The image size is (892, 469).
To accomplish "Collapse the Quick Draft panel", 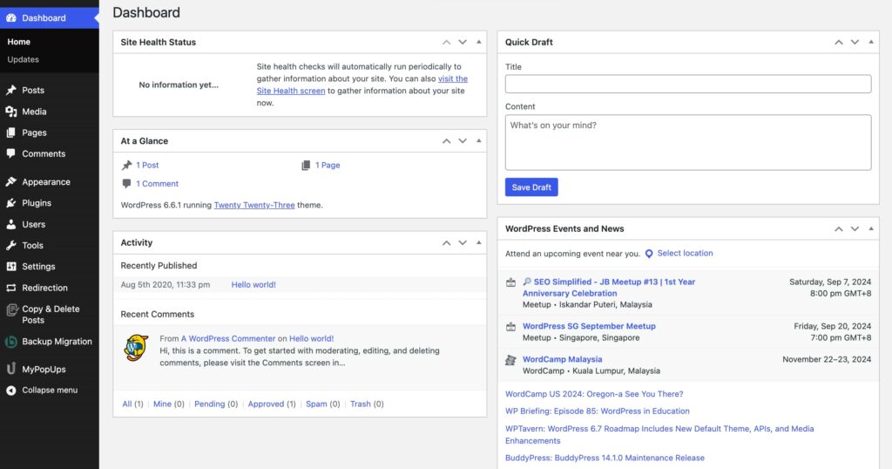I will pyautogui.click(x=871, y=42).
